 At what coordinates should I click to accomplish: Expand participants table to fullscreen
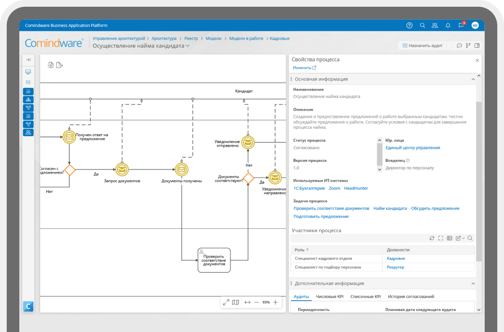(441, 238)
